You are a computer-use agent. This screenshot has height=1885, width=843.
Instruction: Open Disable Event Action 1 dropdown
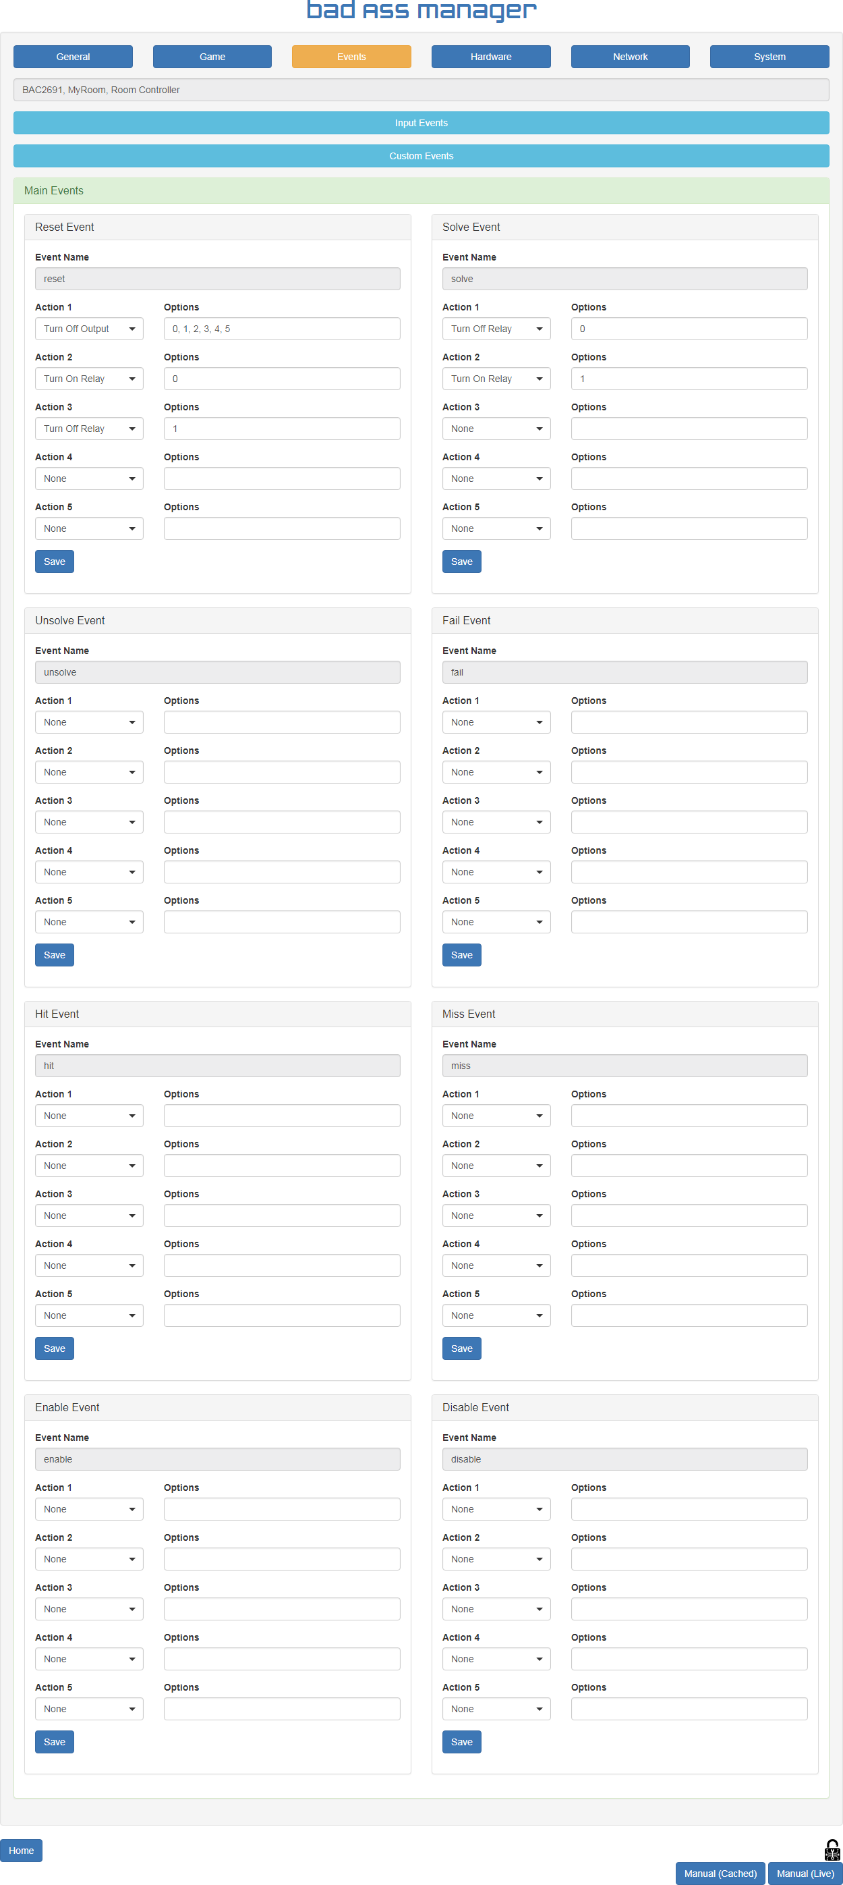pos(496,1509)
